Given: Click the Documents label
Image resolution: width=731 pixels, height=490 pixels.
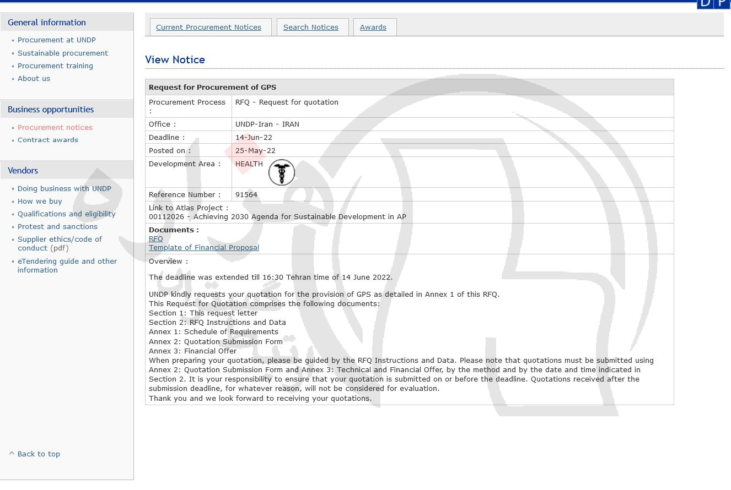Looking at the screenshot, I should click(174, 230).
